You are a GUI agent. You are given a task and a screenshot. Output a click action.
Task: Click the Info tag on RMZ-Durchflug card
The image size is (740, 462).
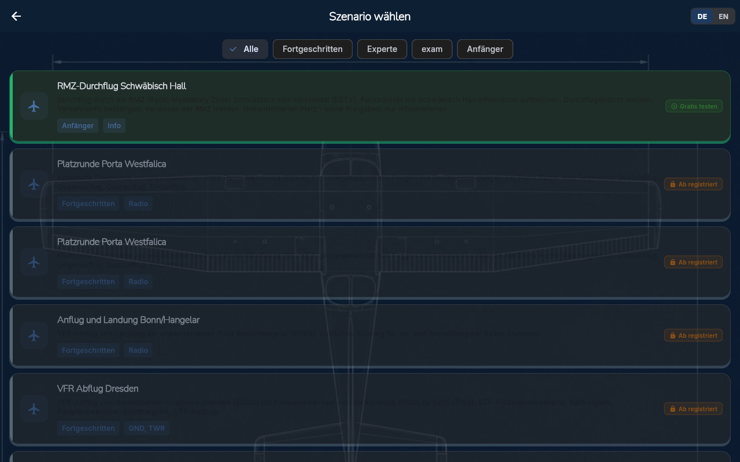(x=114, y=126)
